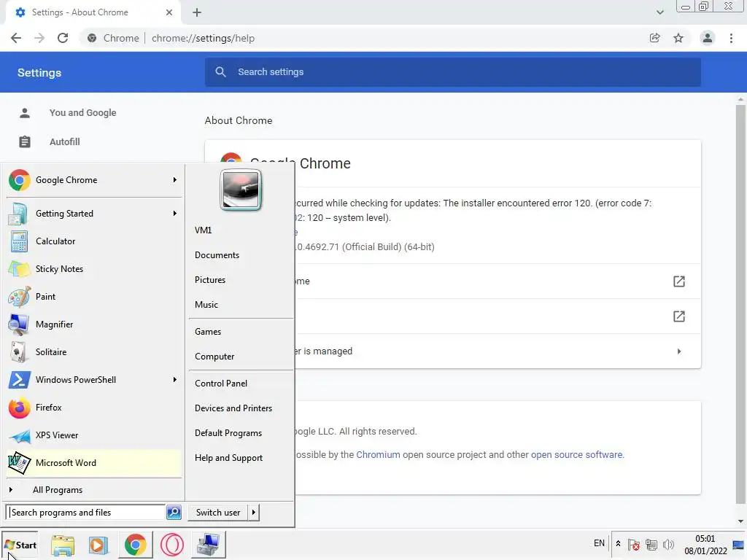Viewport: 747px width, 560px height.
Task: Open Games from Start menu
Action: [x=208, y=332]
